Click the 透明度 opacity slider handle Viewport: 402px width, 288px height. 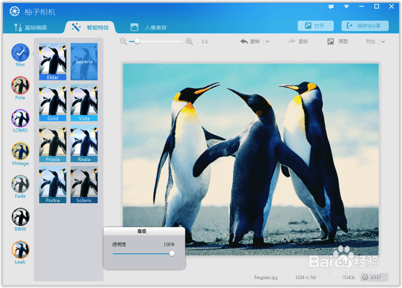[171, 253]
